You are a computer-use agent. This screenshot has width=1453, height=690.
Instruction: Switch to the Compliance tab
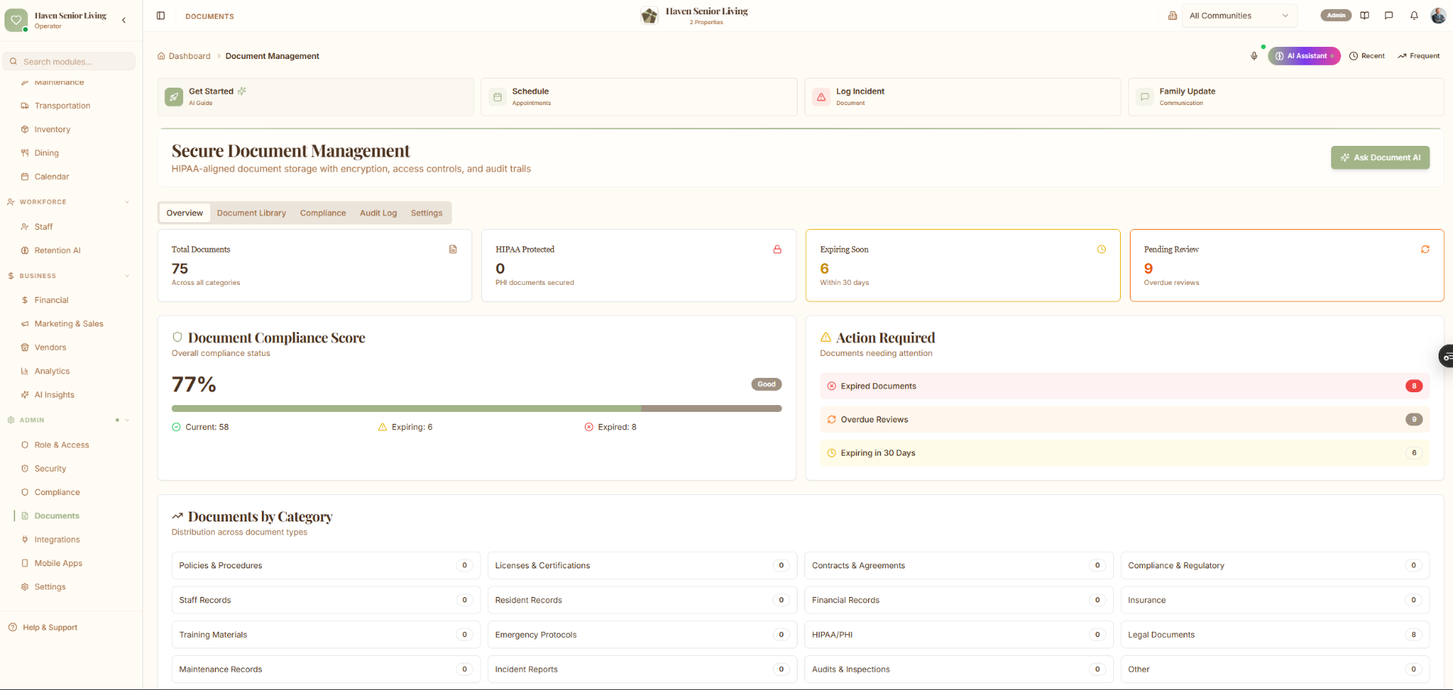tap(323, 213)
